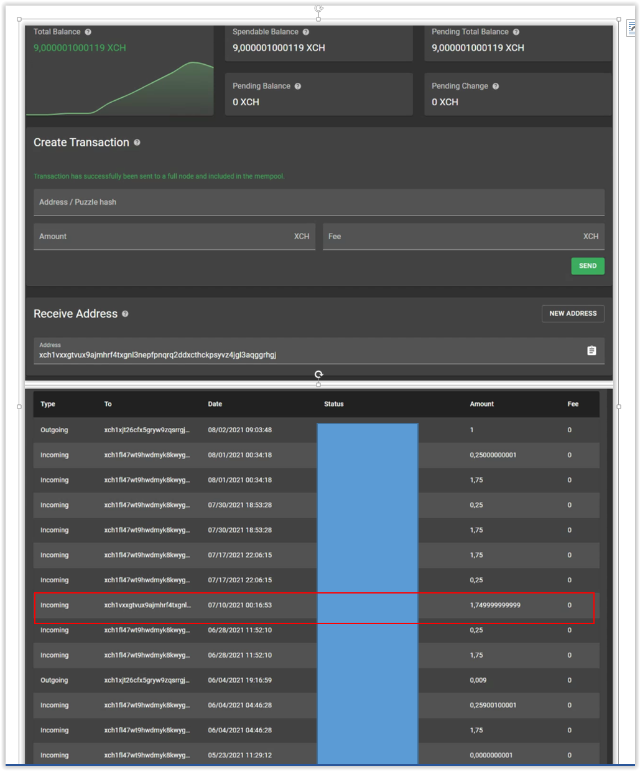Click the Status column header
The image size is (640, 771).
click(333, 404)
